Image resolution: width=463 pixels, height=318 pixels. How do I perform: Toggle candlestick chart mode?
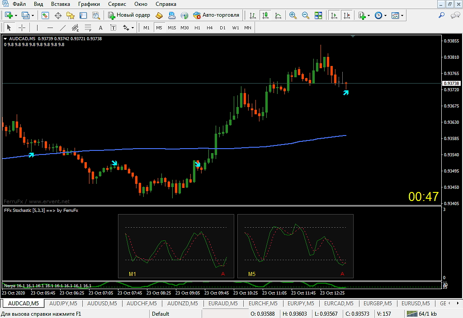(x=265, y=15)
